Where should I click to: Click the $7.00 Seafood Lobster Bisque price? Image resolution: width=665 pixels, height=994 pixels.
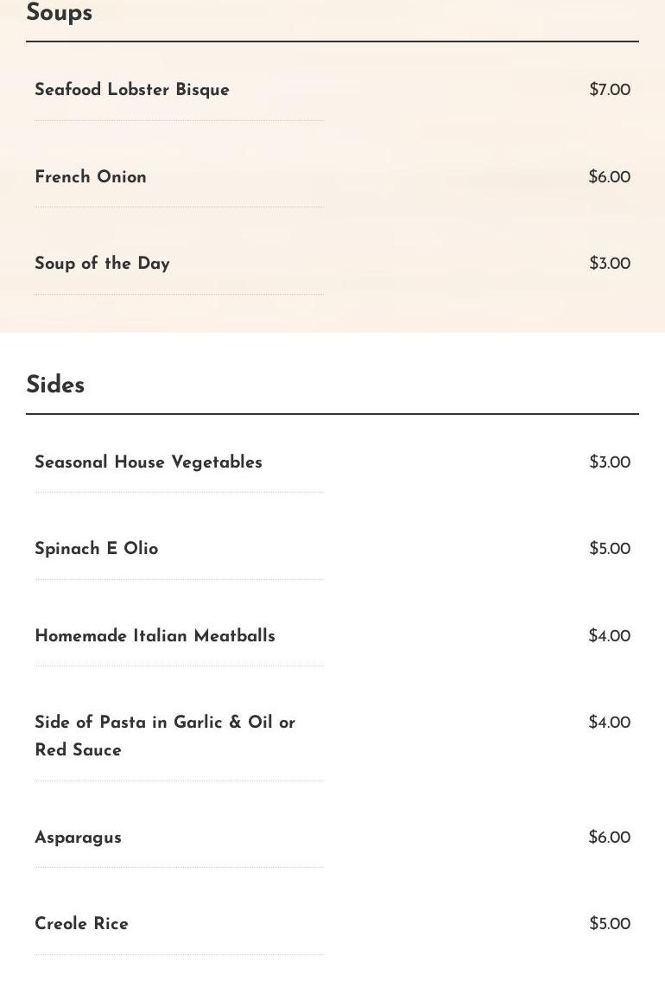point(609,90)
